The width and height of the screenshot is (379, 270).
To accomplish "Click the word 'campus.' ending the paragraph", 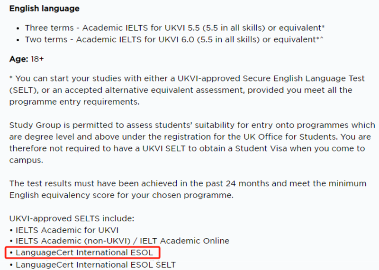I will pyautogui.click(x=26, y=160).
